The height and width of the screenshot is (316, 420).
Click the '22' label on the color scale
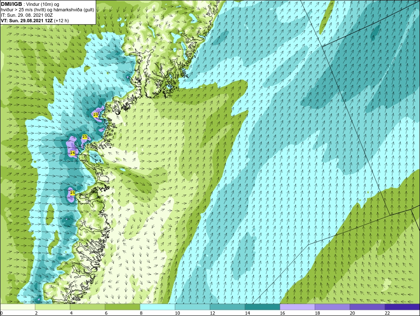(387, 313)
